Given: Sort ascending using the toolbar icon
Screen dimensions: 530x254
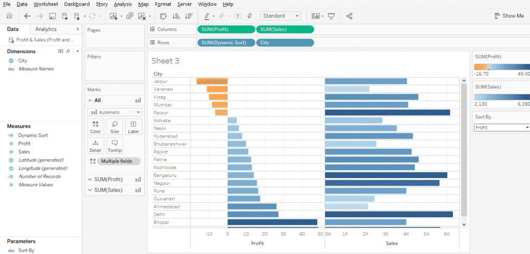Looking at the screenshot, I should pyautogui.click(x=176, y=16).
